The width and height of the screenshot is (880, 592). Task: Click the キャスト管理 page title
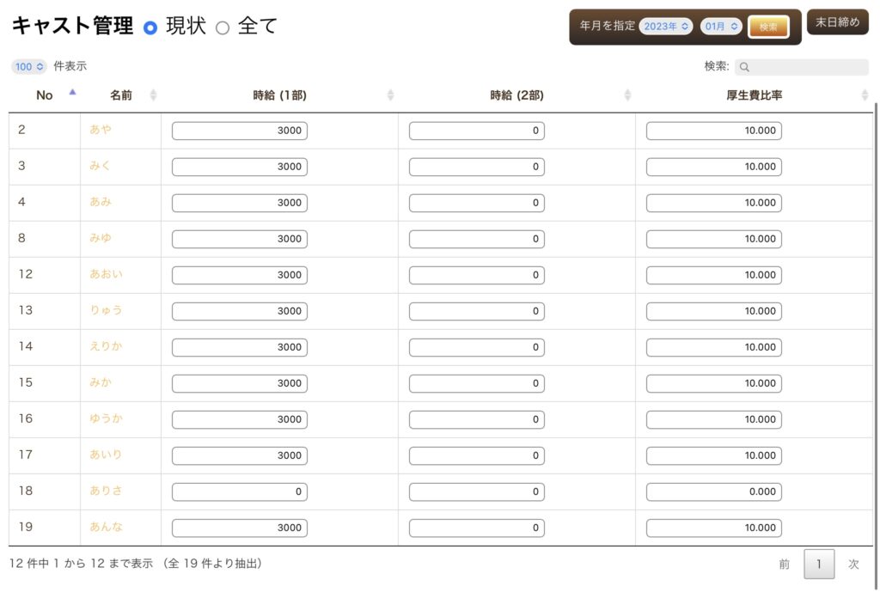click(x=72, y=26)
